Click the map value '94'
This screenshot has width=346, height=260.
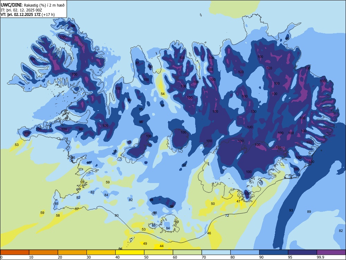click(163, 105)
